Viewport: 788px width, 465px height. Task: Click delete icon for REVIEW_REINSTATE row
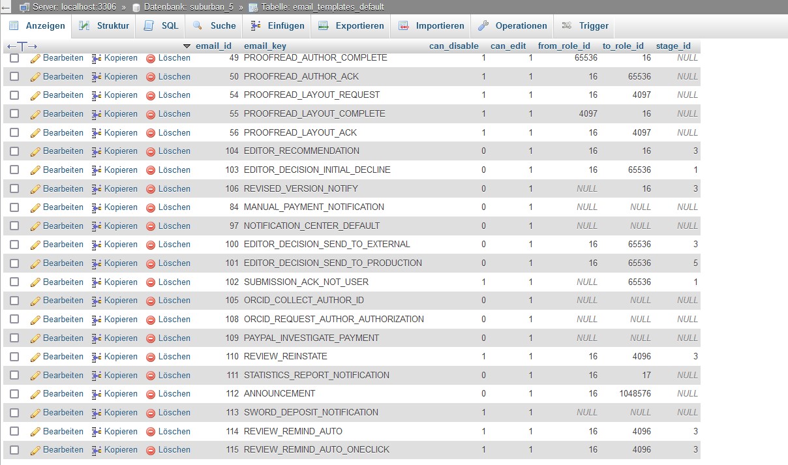pyautogui.click(x=151, y=357)
